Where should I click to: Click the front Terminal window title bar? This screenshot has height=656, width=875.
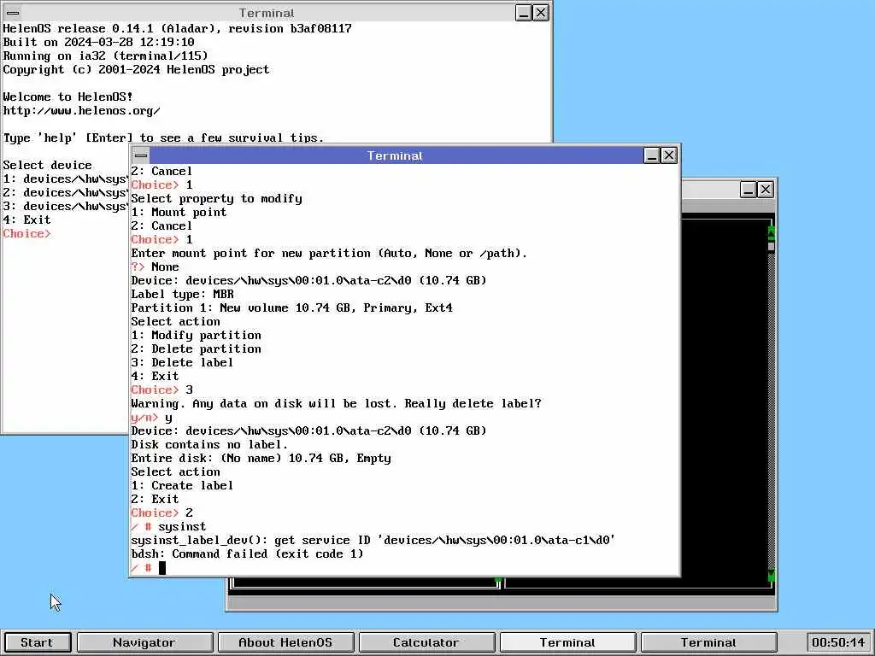(395, 155)
